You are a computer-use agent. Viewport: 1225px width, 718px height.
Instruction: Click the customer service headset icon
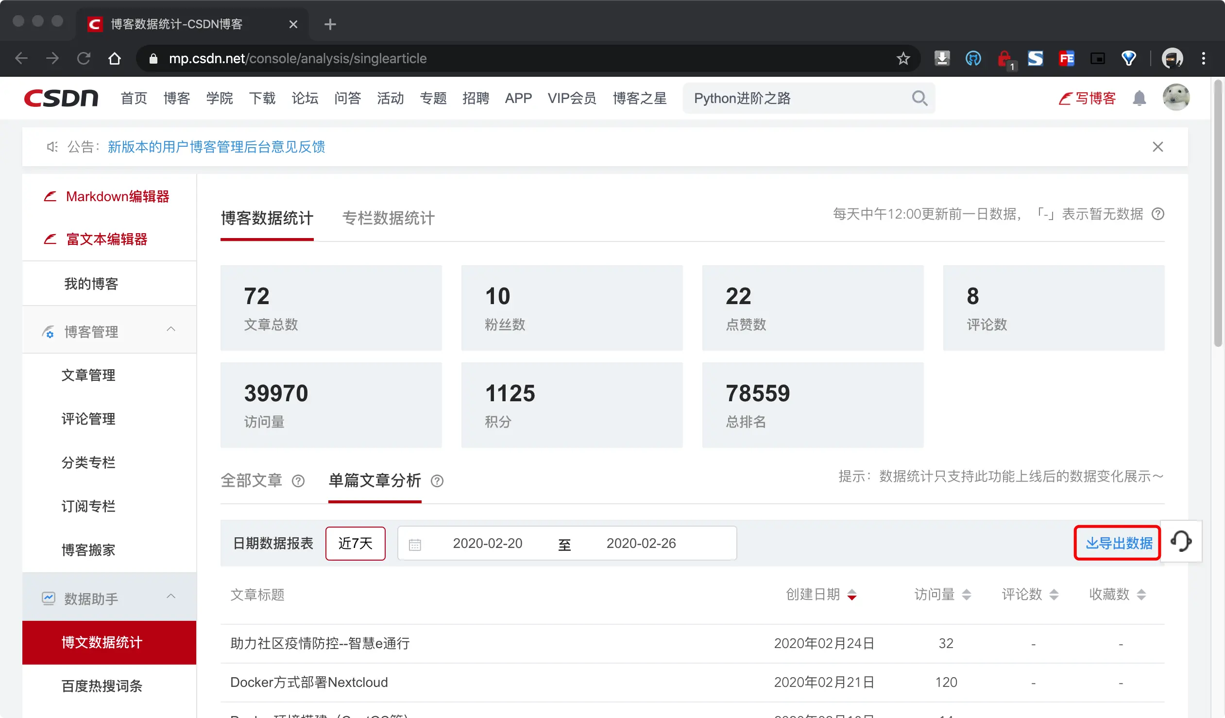(1181, 542)
